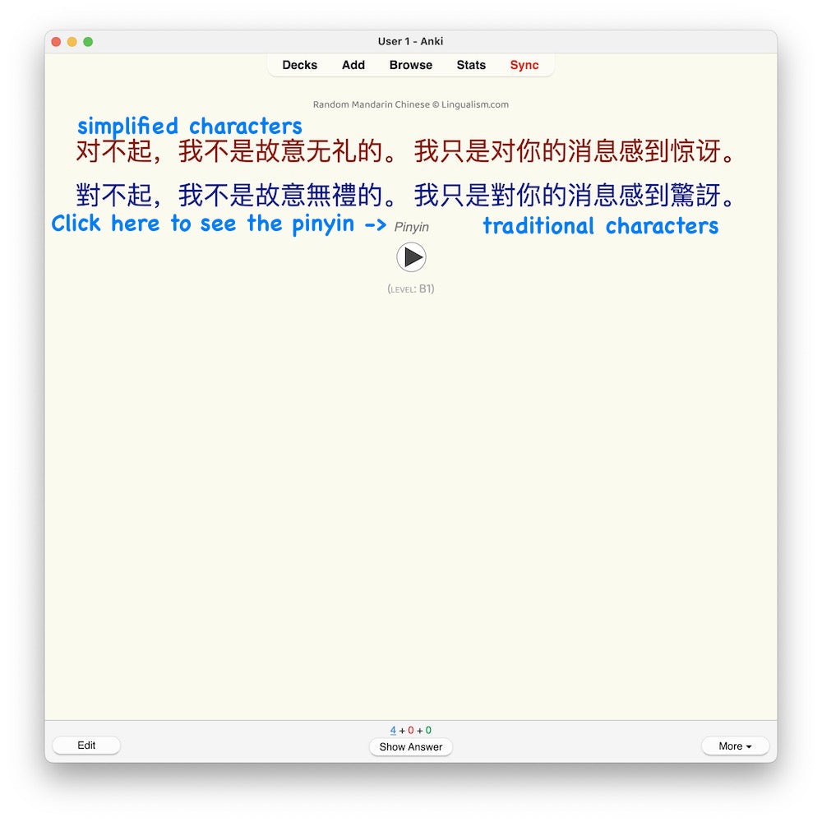
Task: Select the blue new-card count showing 4
Action: [393, 729]
